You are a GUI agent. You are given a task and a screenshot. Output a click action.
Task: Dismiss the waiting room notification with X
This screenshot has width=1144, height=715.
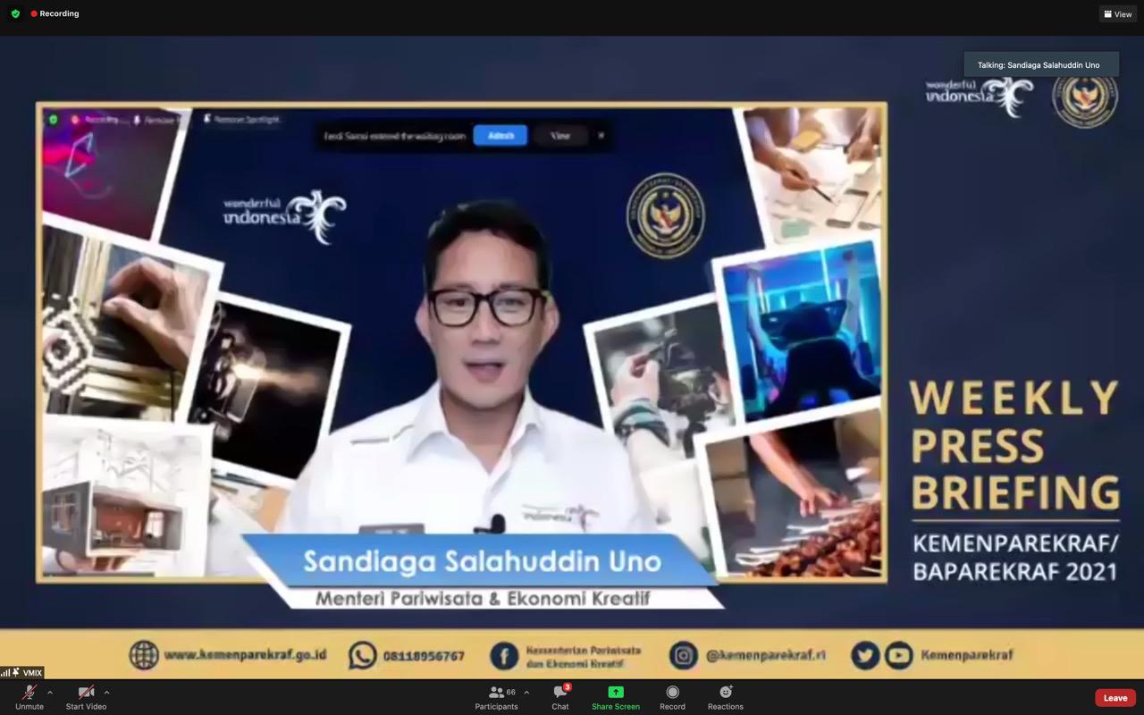(x=601, y=136)
